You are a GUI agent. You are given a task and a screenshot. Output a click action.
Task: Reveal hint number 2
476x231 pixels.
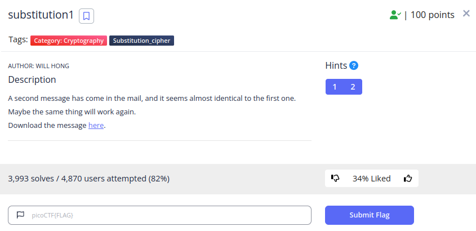point(353,87)
